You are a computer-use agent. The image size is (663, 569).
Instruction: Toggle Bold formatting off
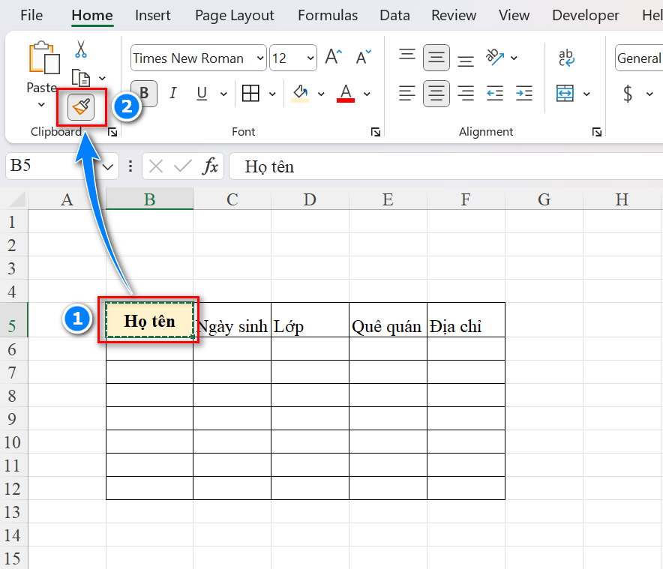[x=144, y=94]
